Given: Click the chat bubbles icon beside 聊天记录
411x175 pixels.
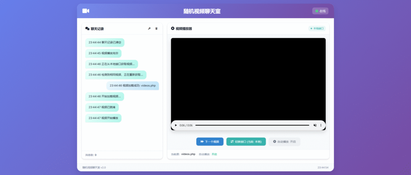Looking at the screenshot, I should click(87, 29).
